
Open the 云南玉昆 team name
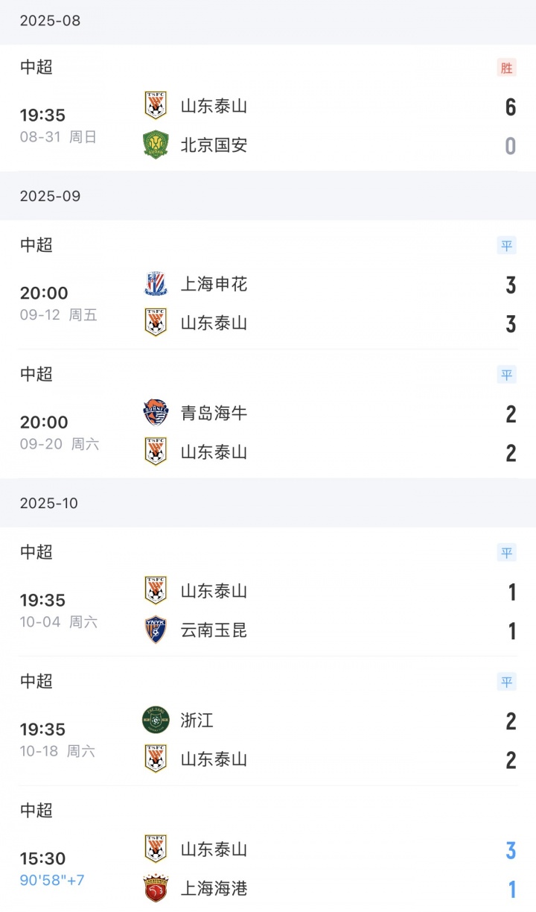click(x=214, y=630)
